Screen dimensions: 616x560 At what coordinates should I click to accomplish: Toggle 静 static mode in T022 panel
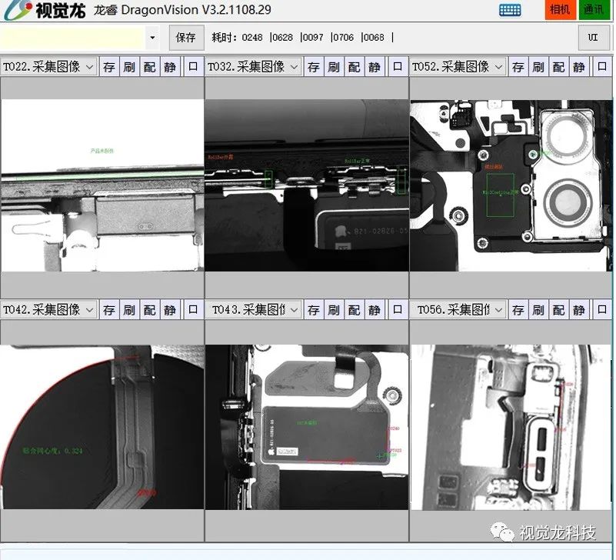point(169,67)
